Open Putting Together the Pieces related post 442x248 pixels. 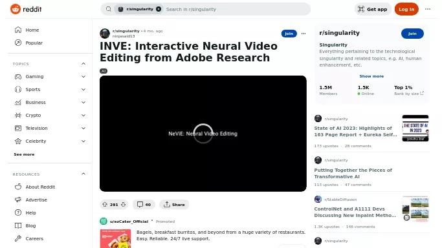click(353, 173)
